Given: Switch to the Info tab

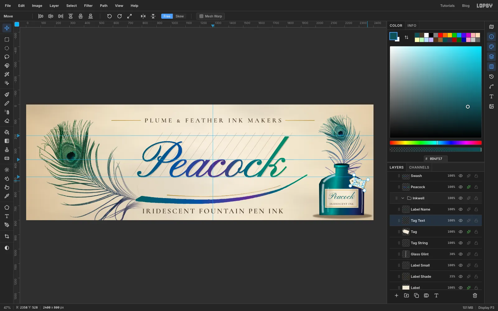Looking at the screenshot, I should click(x=412, y=26).
